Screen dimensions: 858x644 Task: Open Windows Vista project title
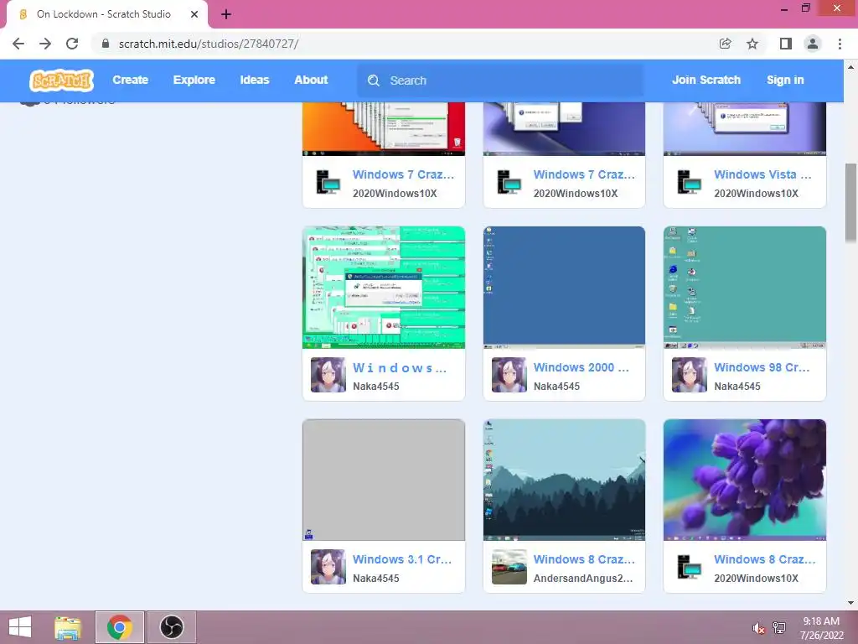click(762, 174)
